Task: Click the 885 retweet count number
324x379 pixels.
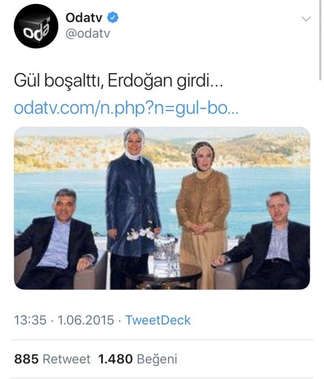Action: pos(26,359)
